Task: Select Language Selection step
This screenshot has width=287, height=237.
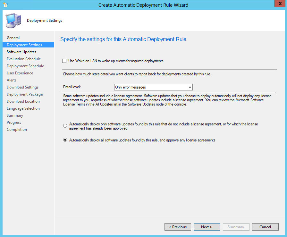Action: [23, 108]
